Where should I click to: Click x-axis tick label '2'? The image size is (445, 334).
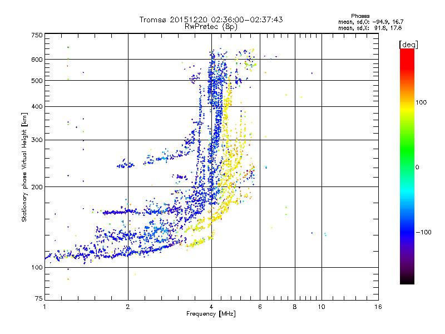(x=128, y=307)
